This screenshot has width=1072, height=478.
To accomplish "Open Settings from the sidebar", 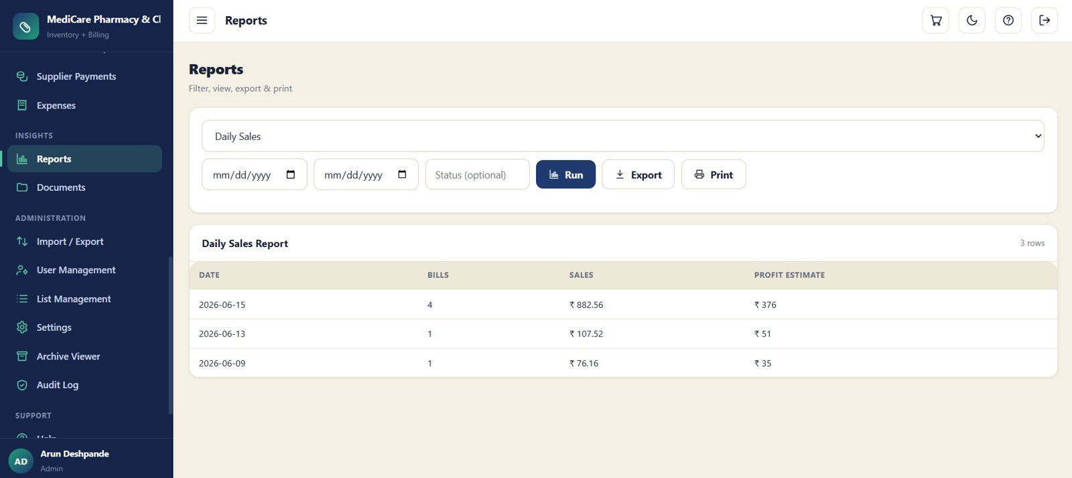I will click(x=84, y=327).
